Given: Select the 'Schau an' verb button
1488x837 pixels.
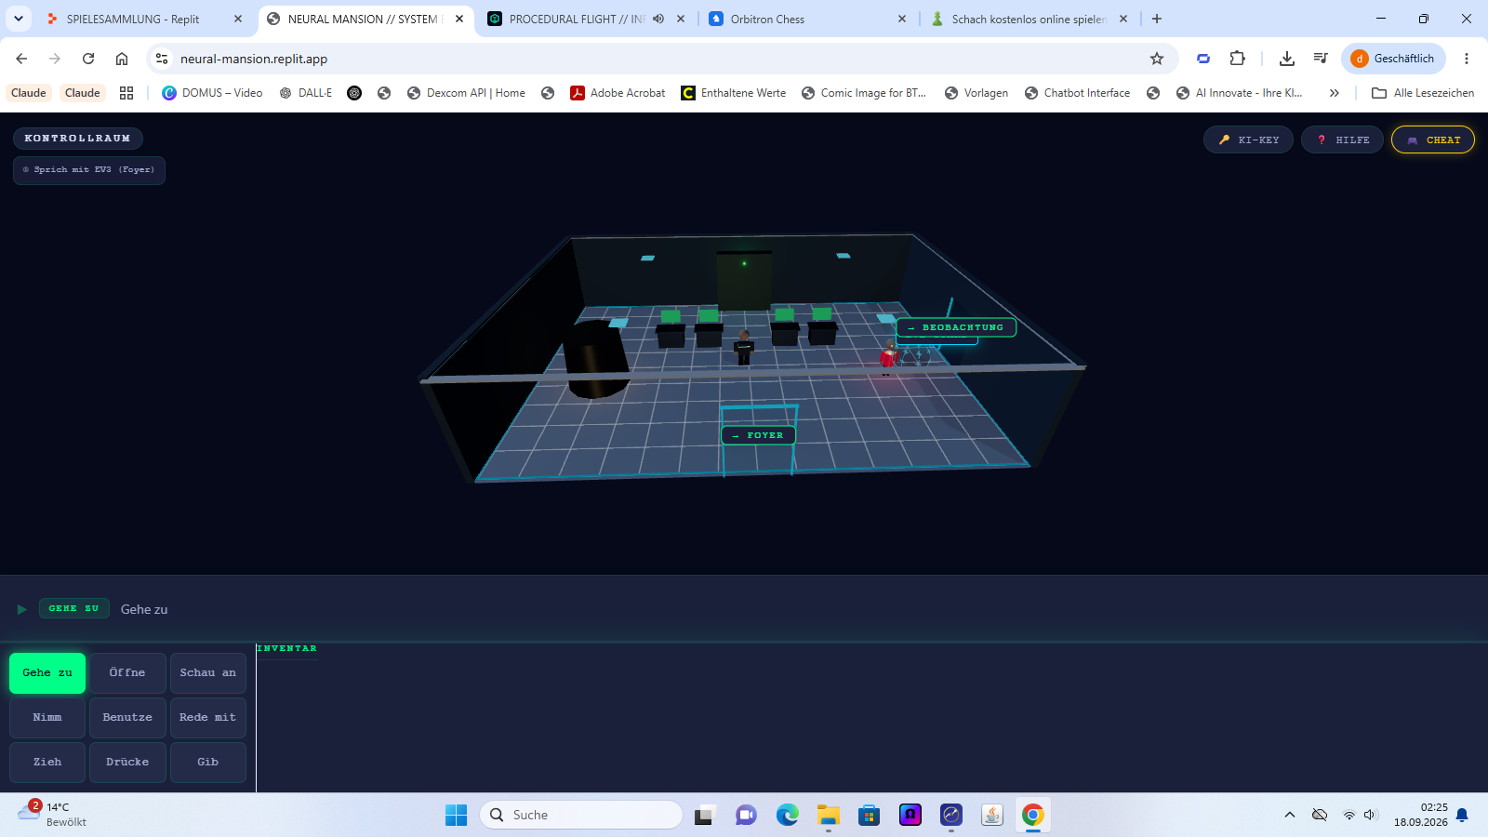Looking at the screenshot, I should (x=208, y=672).
